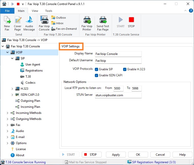Collapse the Fax Voip T.38 Console root node
This screenshot has width=194, height=165.
point(3,46)
